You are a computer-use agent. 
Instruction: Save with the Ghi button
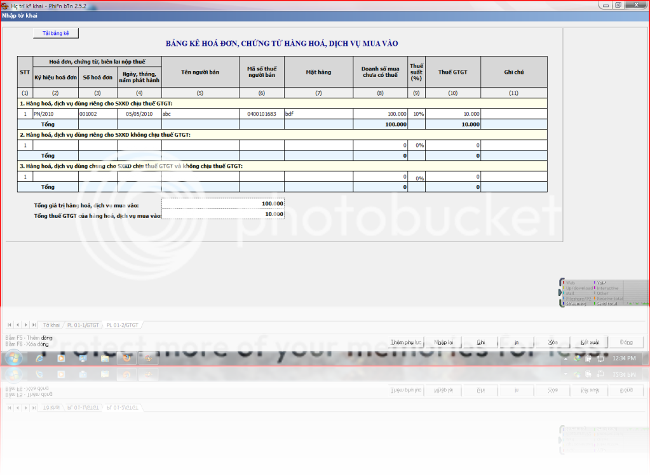pos(481,342)
